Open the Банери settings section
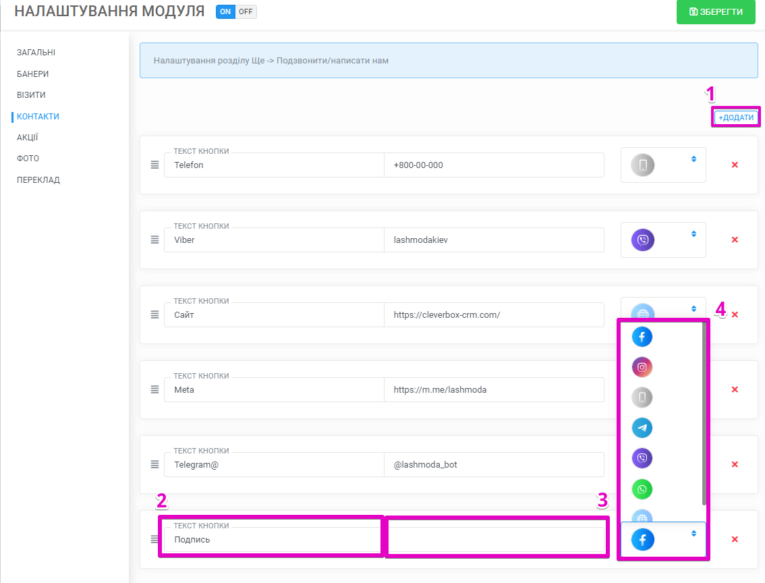The image size is (765, 583). point(32,74)
